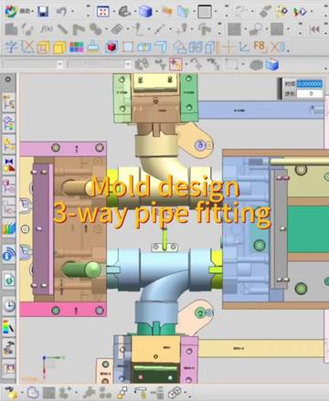Open the Reuse Library bowtie tab
The image size is (329, 401).
click(x=9, y=164)
